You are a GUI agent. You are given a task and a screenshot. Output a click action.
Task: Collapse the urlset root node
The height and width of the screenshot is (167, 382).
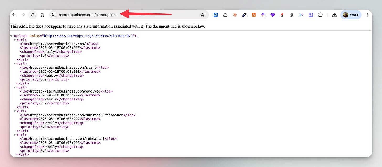[x=11, y=36]
